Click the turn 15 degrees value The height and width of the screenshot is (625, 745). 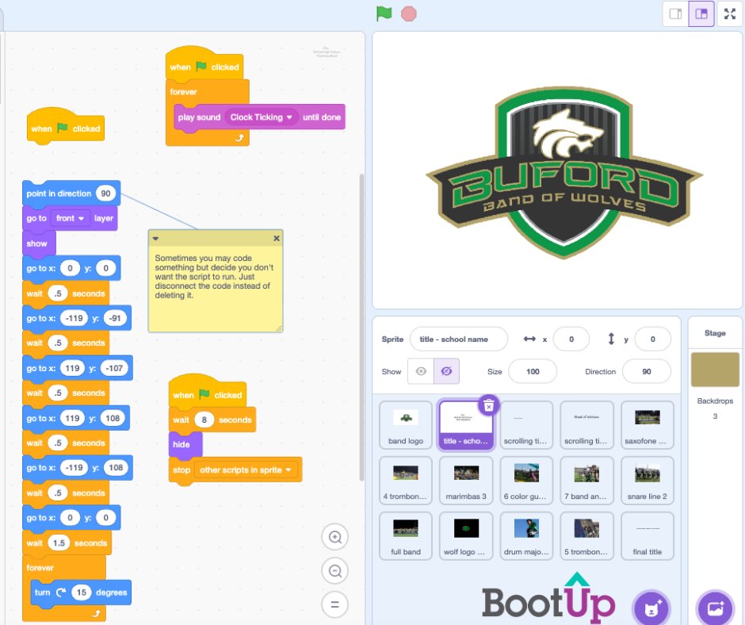point(82,592)
